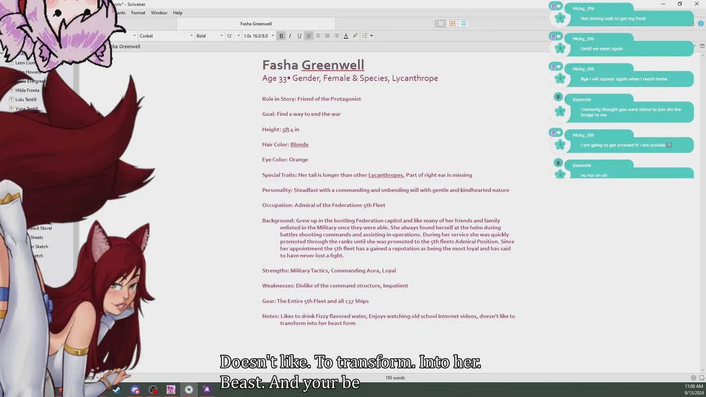Center align the text
Screen dimensions: 706x397
coord(318,36)
